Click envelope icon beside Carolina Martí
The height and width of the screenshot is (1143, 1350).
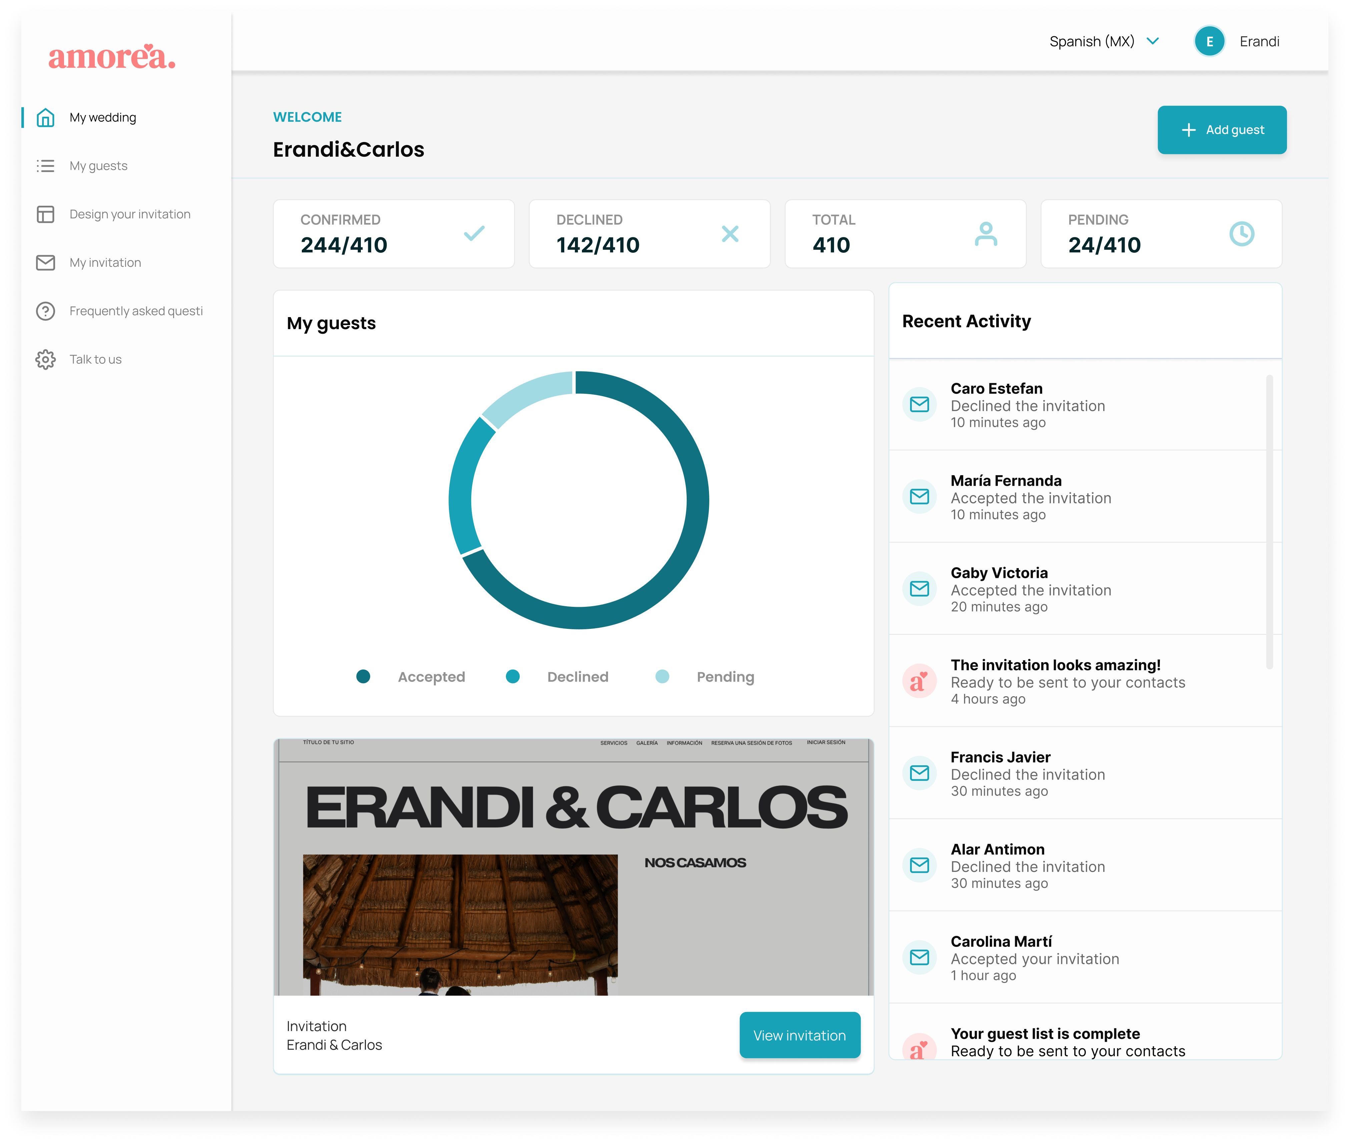click(x=920, y=958)
